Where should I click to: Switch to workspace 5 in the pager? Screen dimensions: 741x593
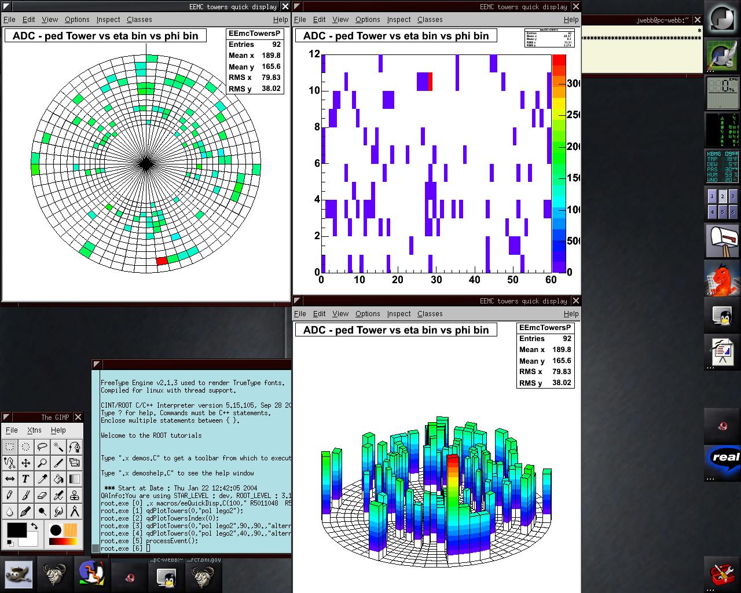tap(722, 213)
